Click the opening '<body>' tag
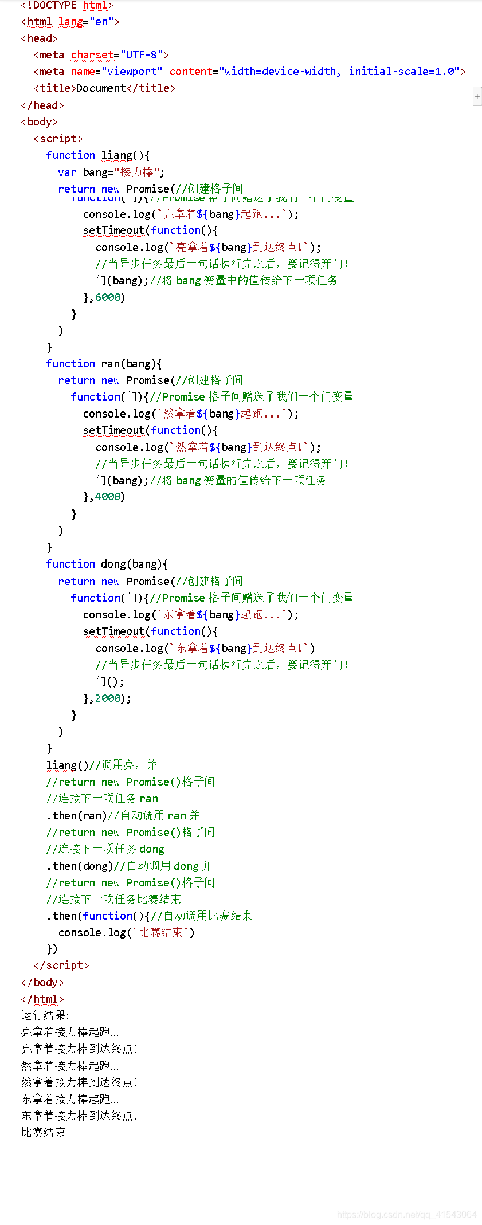The height and width of the screenshot is (1225, 482). 40,122
